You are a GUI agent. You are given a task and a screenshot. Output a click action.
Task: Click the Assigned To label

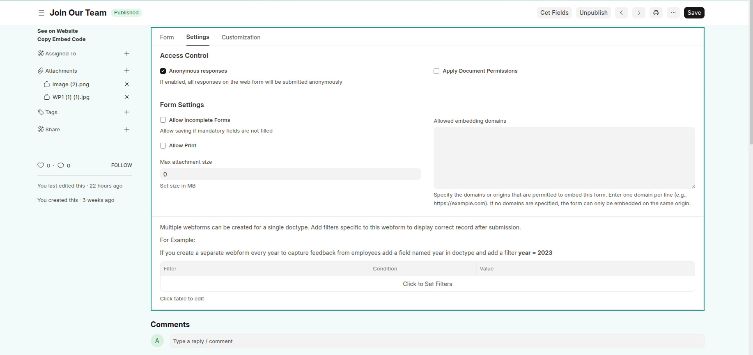(x=61, y=53)
